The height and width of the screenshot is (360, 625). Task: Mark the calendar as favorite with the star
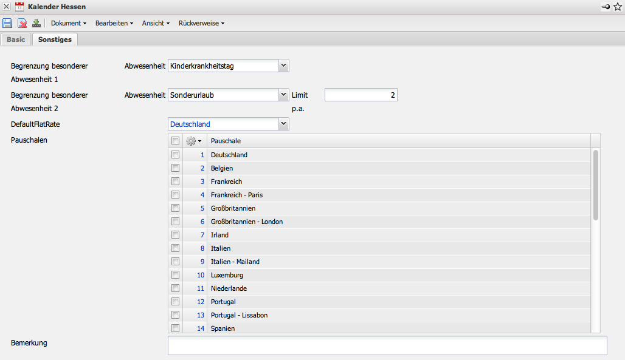[617, 7]
